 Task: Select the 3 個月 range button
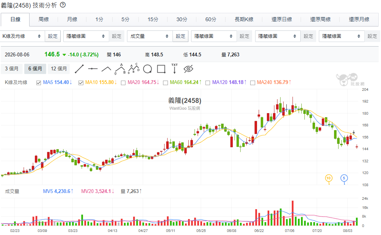tap(12, 68)
